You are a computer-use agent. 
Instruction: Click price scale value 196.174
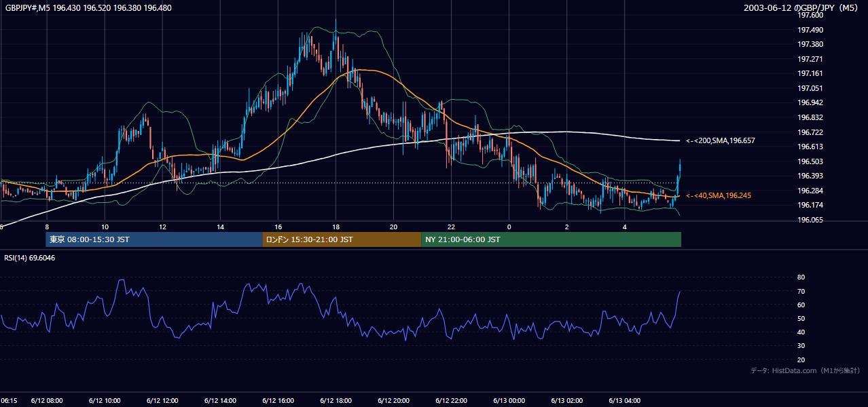point(810,205)
